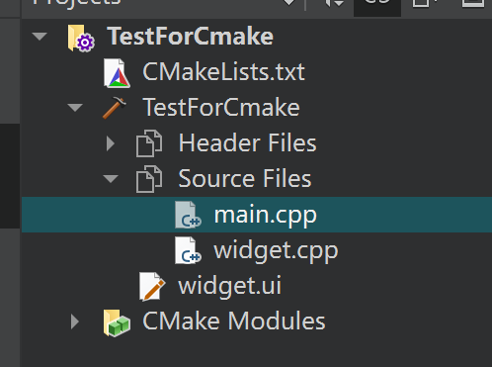Click the widget.cpp C++ file icon
The image size is (492, 367).
point(188,250)
